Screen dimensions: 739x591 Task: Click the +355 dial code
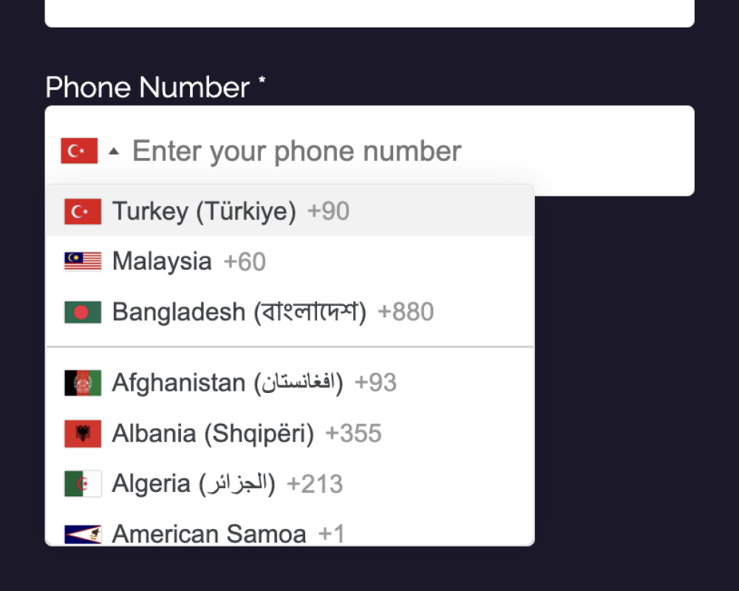pos(353,434)
